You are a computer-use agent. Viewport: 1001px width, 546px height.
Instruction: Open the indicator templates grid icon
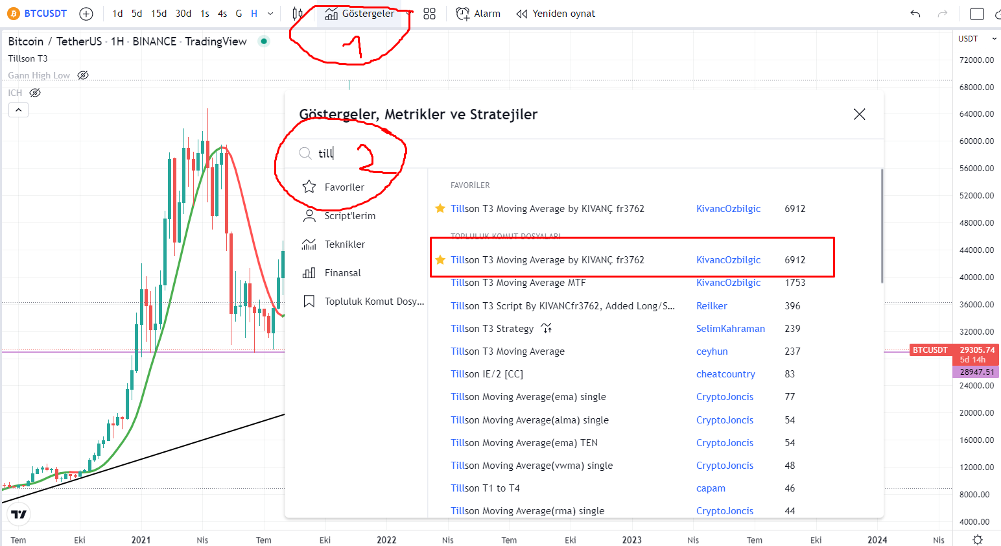pos(429,14)
